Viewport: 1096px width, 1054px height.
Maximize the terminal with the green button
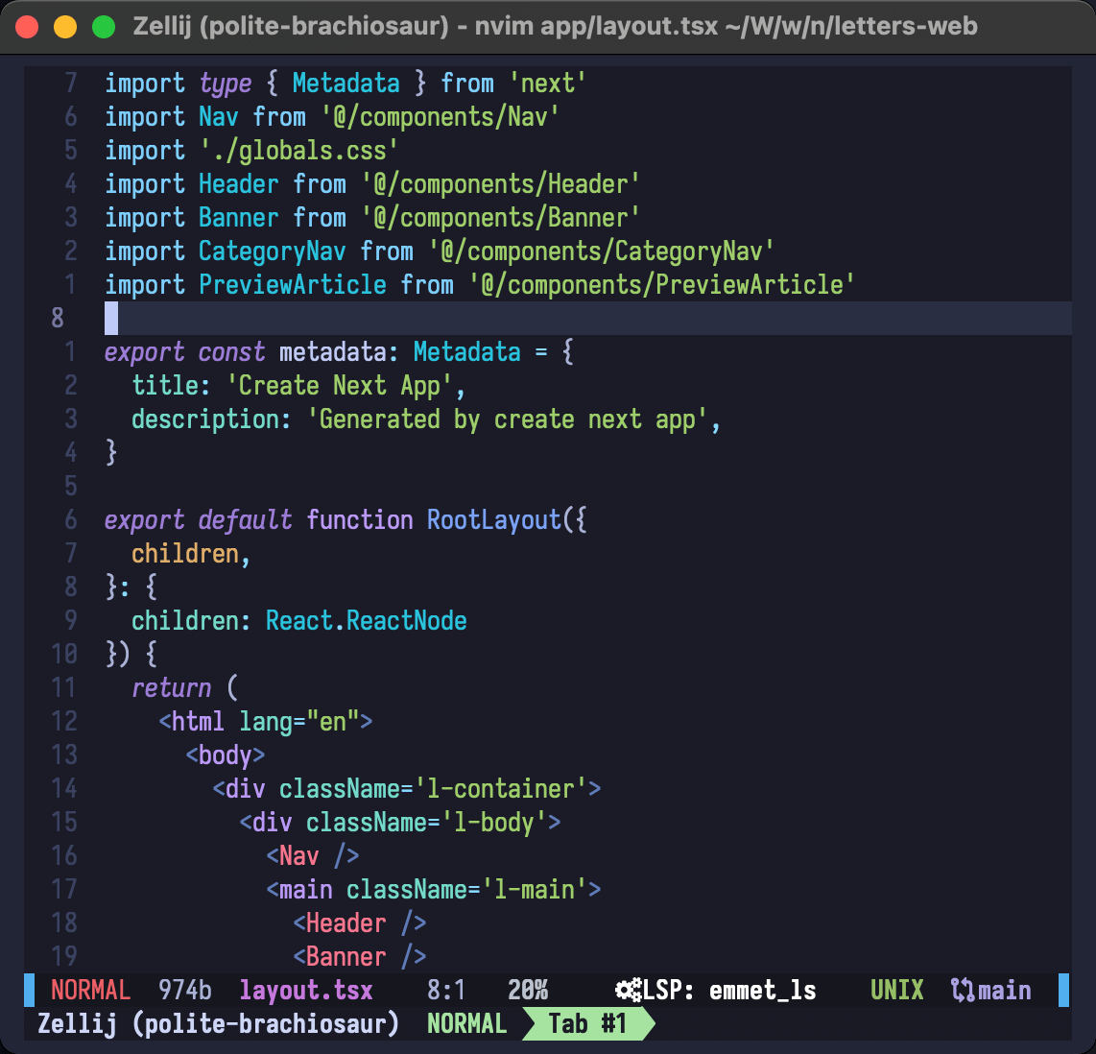[103, 26]
